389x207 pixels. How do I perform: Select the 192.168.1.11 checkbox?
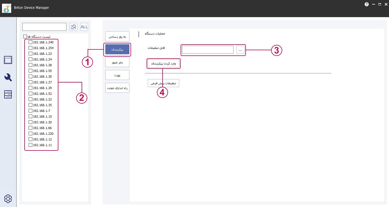(30, 145)
